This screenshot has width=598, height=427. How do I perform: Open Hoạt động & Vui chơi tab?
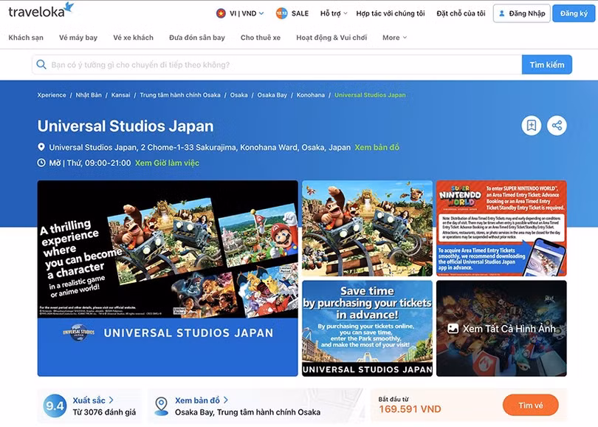(331, 38)
